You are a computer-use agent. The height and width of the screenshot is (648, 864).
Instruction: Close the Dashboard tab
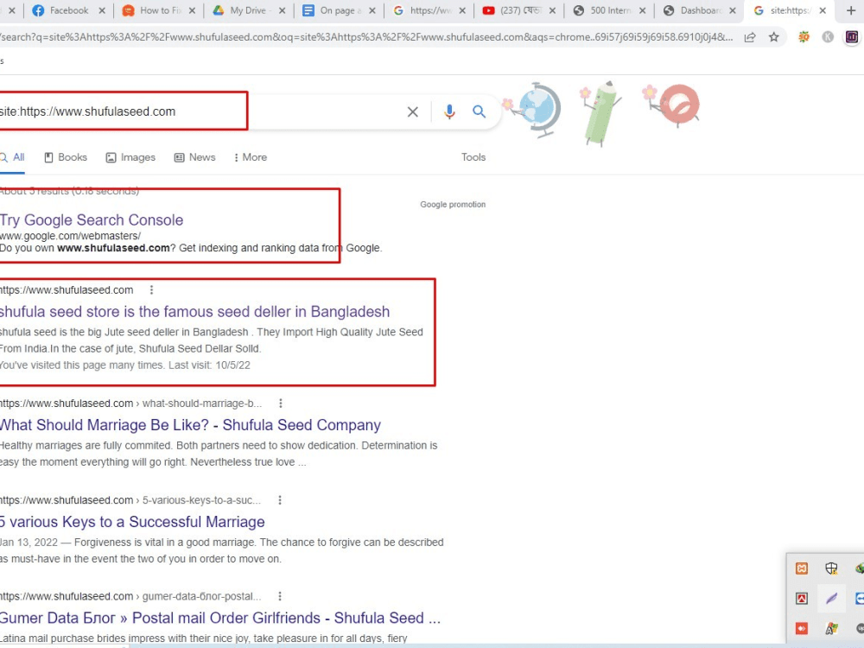(733, 10)
